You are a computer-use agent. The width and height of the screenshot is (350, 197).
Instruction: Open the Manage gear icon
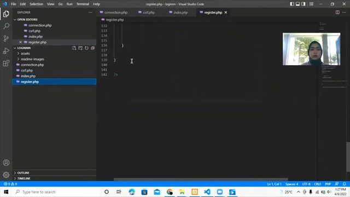click(6, 175)
